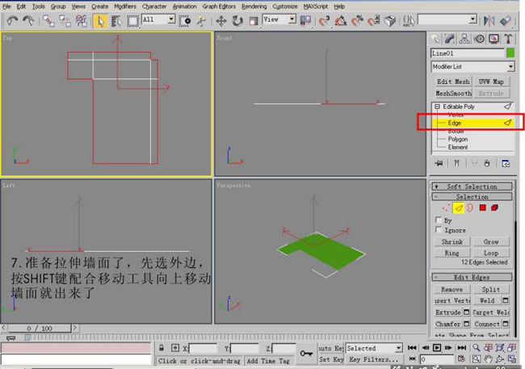Click the Redo arrow in toolbar
The width and height of the screenshot is (525, 369).
[x=28, y=21]
